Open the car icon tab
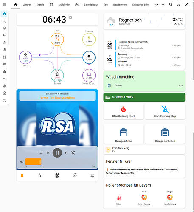This screenshot has width=194, height=212. coord(51,5)
